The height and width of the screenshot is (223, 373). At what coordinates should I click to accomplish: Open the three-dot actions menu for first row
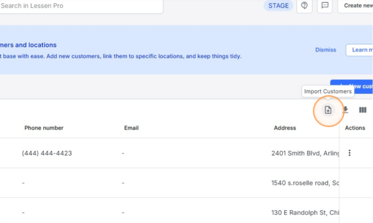[x=349, y=153]
